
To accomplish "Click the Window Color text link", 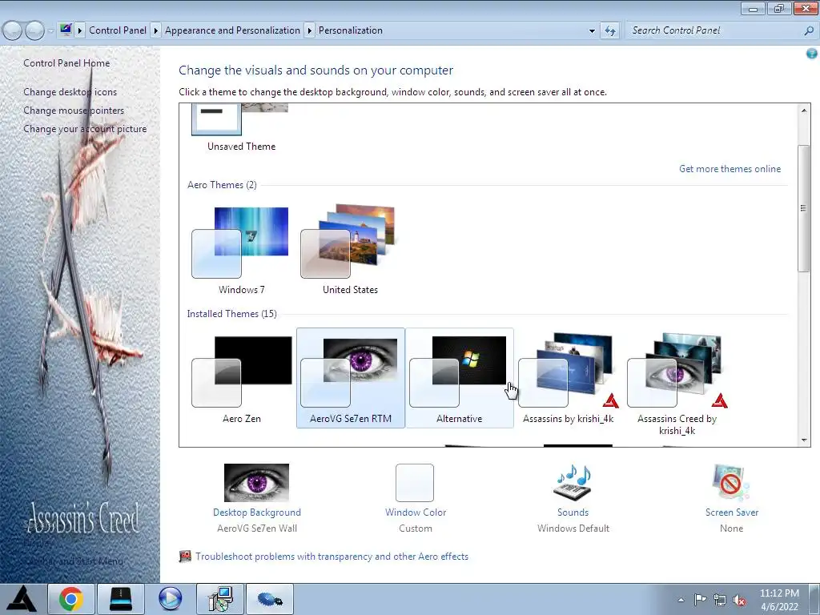I will (416, 512).
